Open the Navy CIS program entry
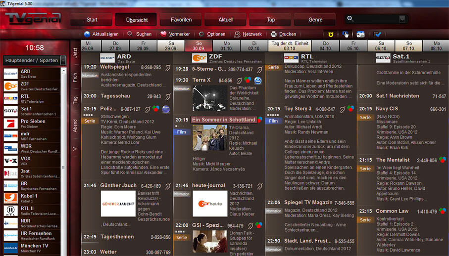The width and height of the screenshot is (449, 256). 387,109
